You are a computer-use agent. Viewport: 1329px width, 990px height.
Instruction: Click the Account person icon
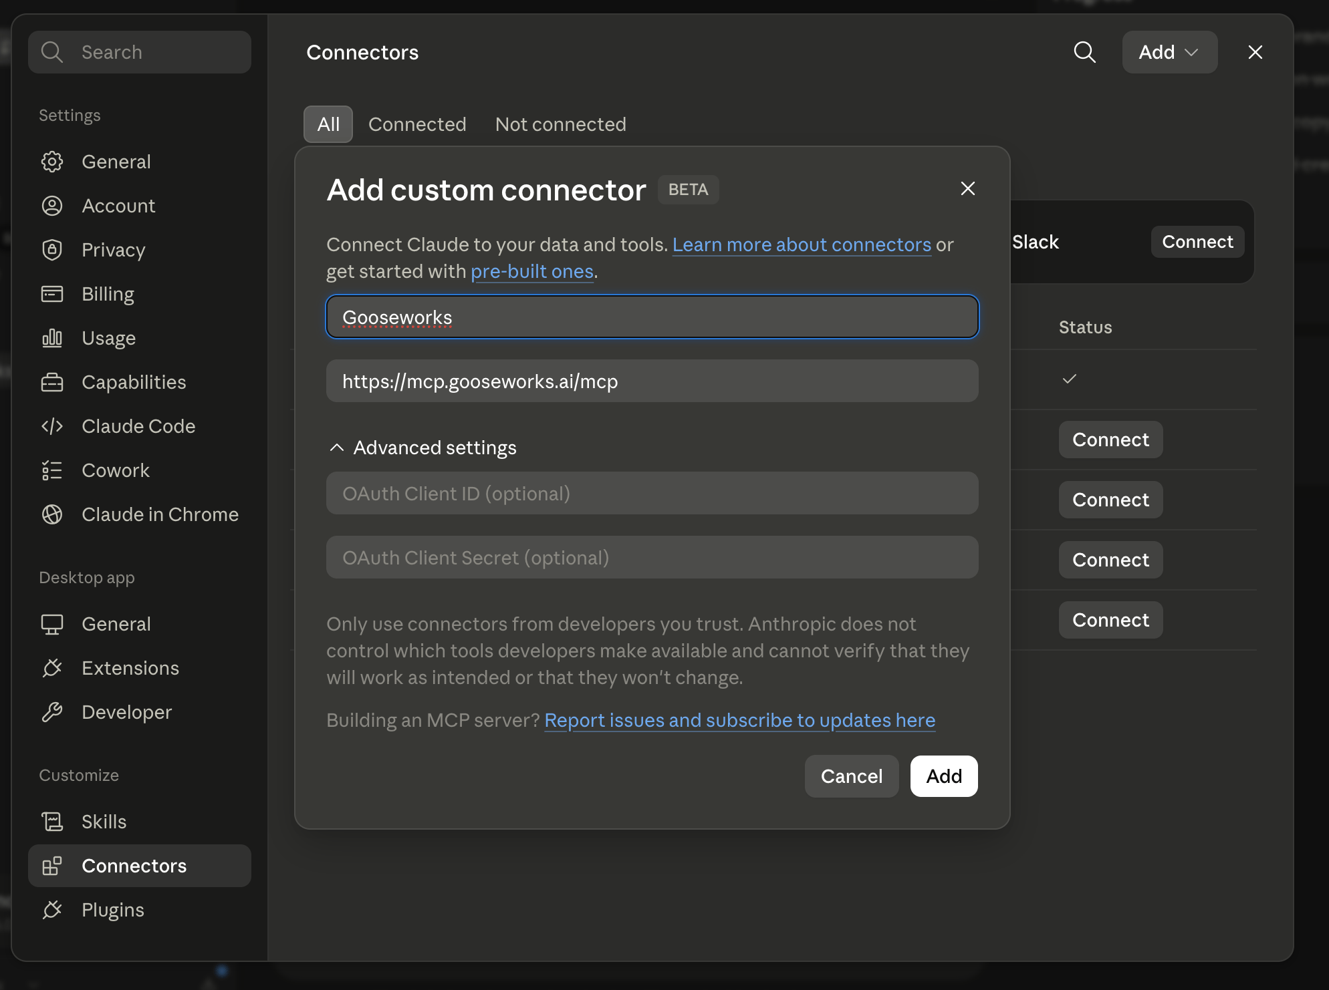[52, 206]
